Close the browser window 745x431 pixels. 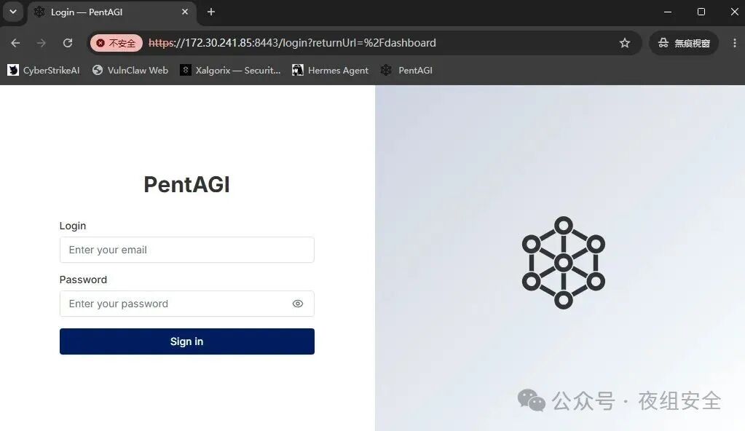(734, 12)
